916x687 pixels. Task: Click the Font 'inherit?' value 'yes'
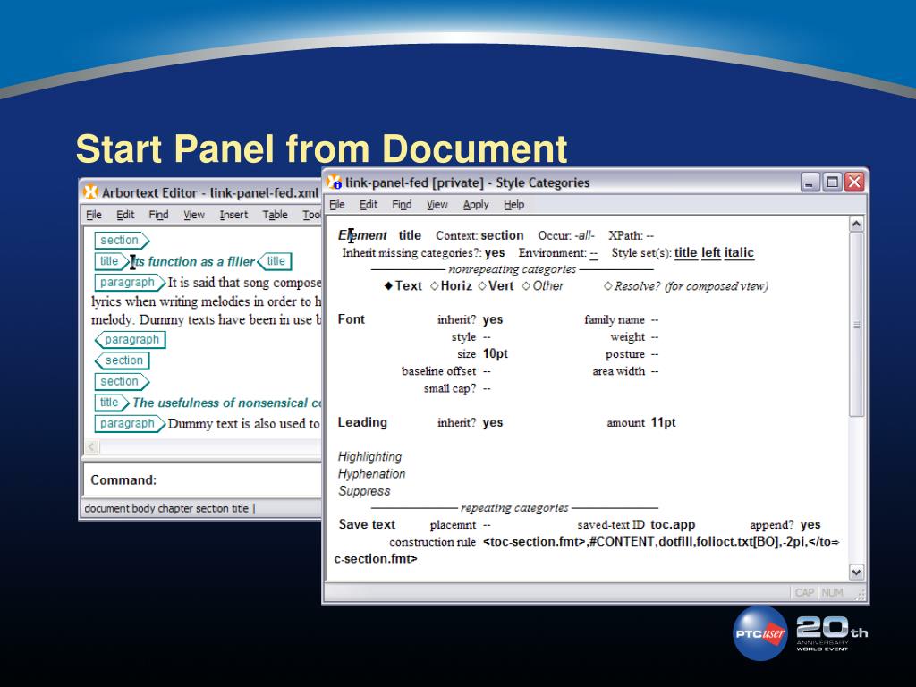click(493, 319)
